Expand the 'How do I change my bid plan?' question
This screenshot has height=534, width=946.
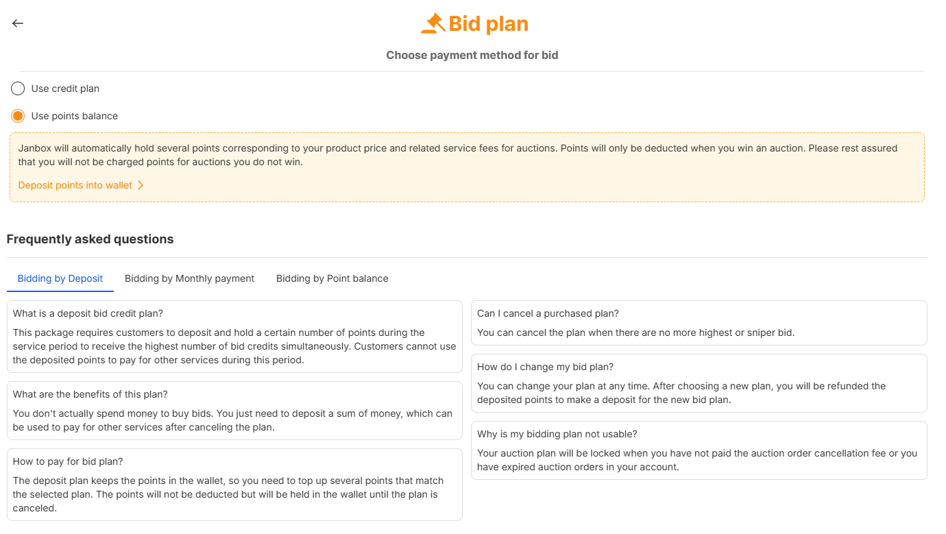pos(545,367)
